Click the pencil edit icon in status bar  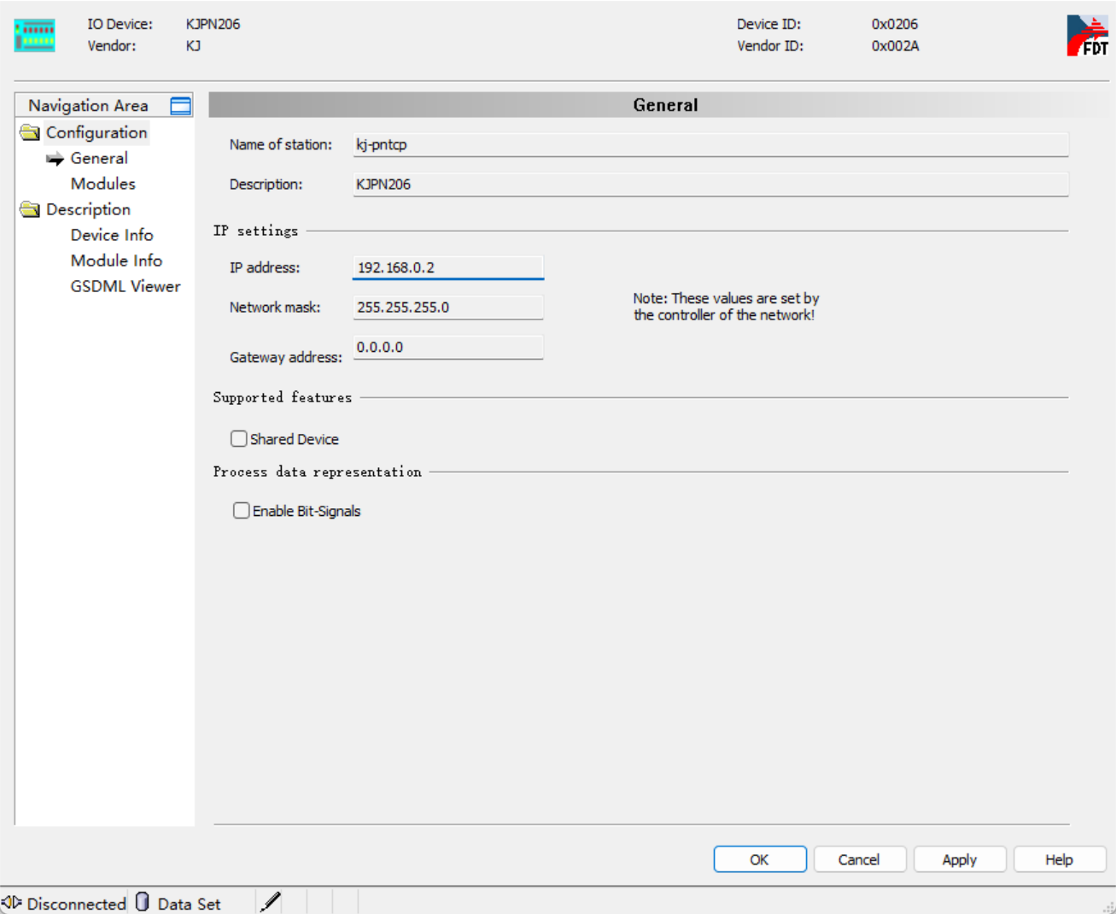click(x=271, y=902)
